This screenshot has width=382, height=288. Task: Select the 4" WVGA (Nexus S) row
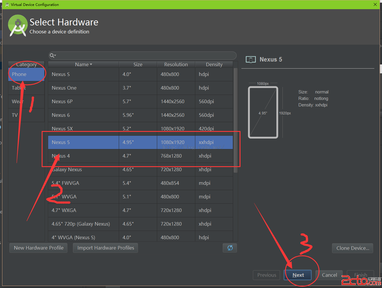(x=141, y=237)
